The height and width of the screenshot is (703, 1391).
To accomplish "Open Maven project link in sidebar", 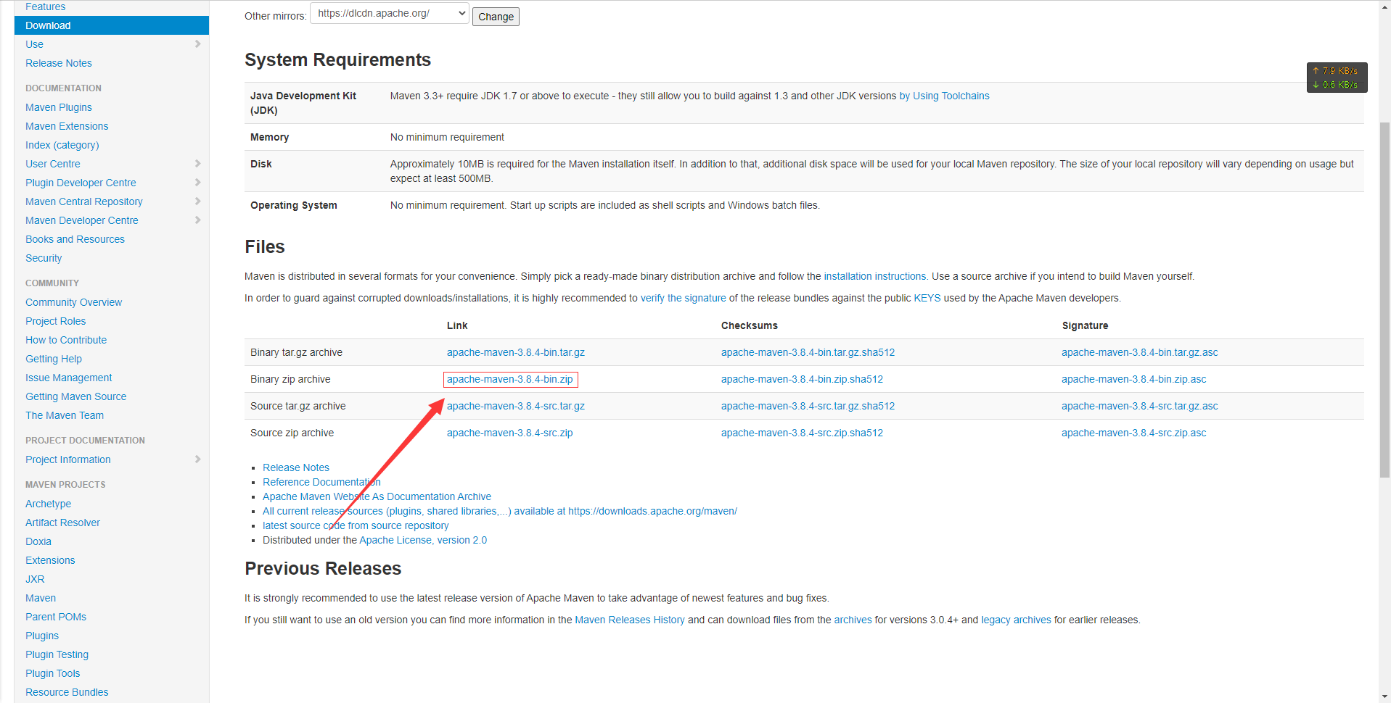I will 41,598.
